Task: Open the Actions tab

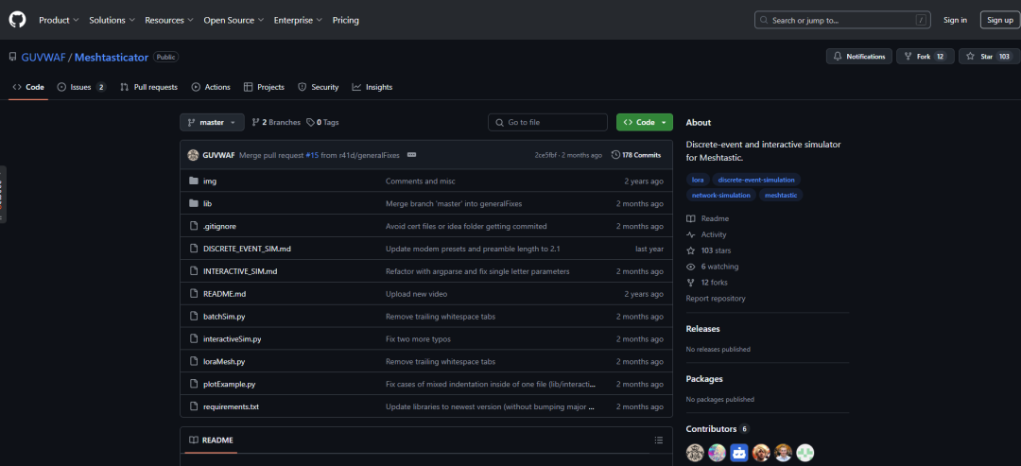Action: (210, 87)
